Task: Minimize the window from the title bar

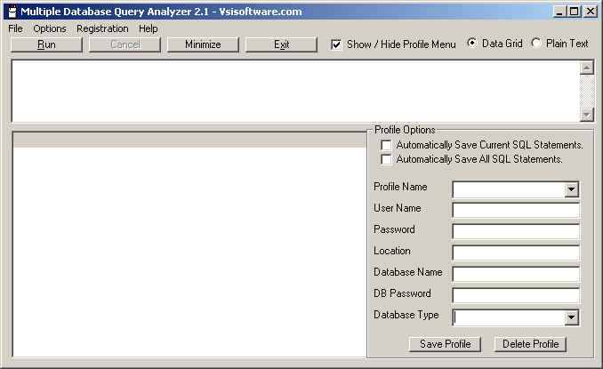Action: click(x=559, y=12)
